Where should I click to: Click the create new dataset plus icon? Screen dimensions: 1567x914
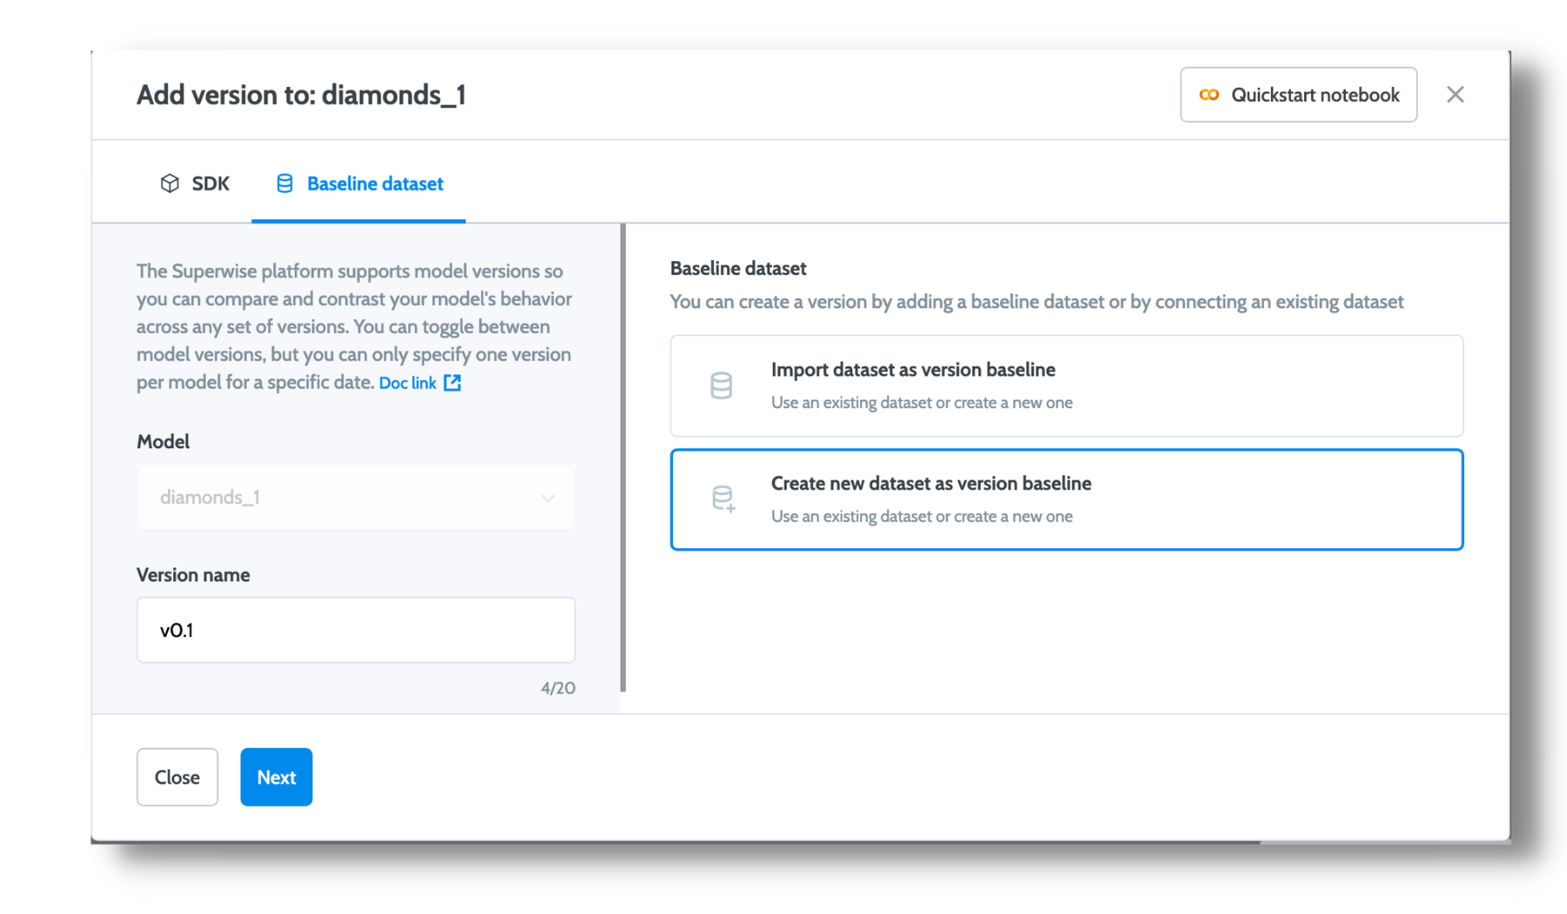tap(723, 499)
